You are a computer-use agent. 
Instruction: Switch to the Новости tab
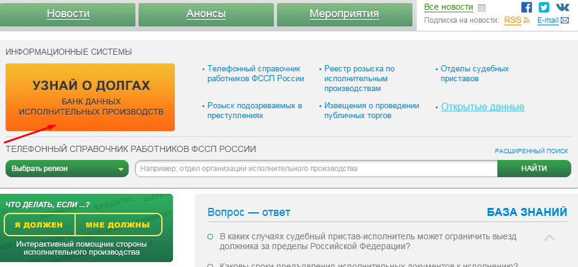(x=68, y=14)
